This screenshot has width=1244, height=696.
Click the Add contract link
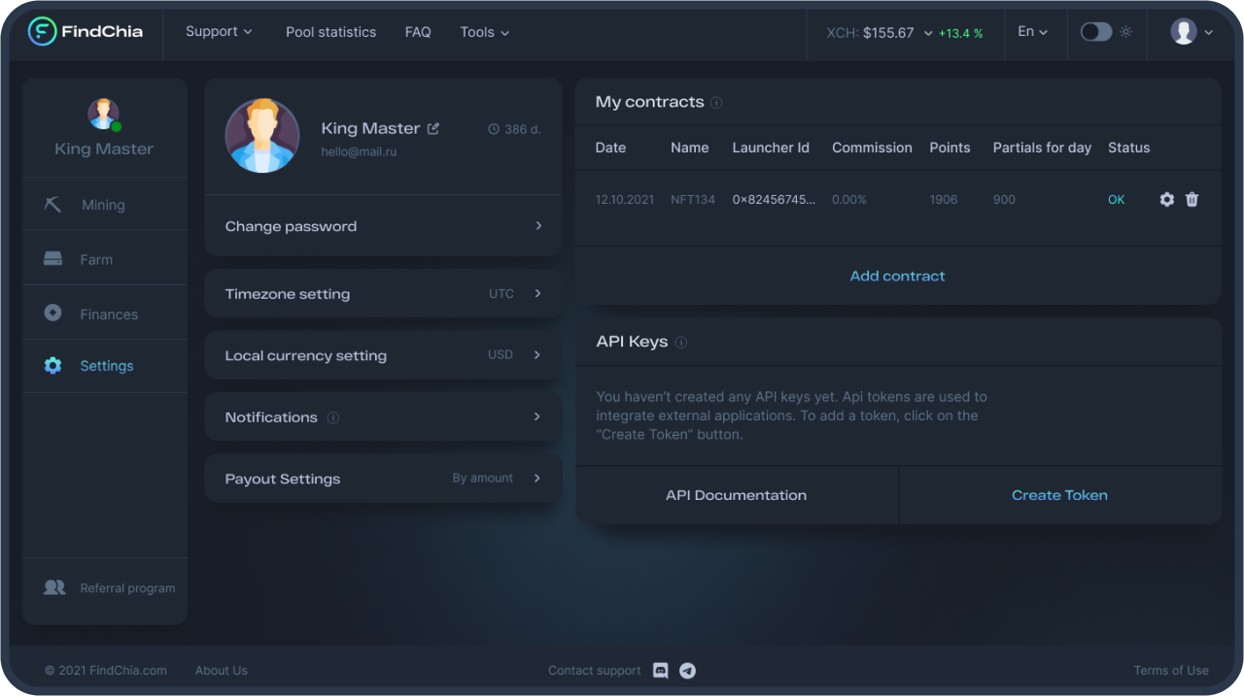point(897,276)
